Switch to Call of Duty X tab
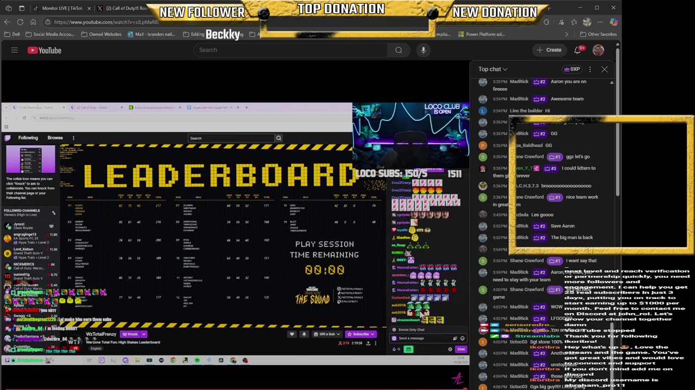 pyautogui.click(x=122, y=8)
